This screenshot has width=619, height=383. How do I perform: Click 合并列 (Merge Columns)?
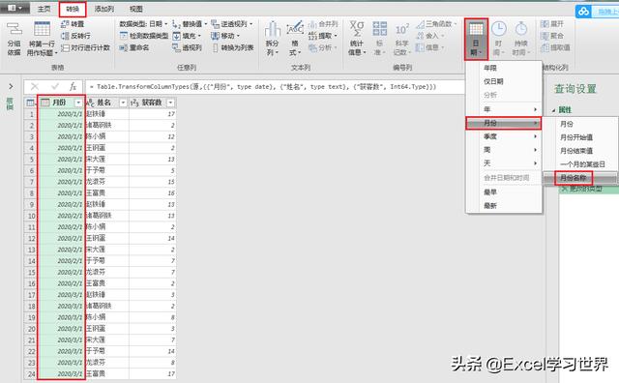click(323, 24)
